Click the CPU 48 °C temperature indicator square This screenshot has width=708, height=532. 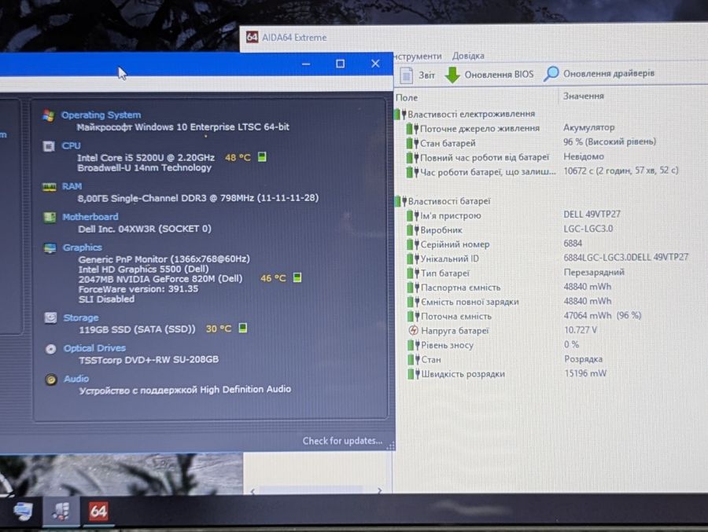(x=262, y=156)
